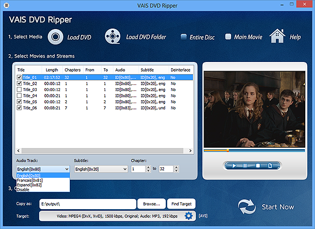Click the Copy as output path field
The image size is (315, 229).
point(88,204)
